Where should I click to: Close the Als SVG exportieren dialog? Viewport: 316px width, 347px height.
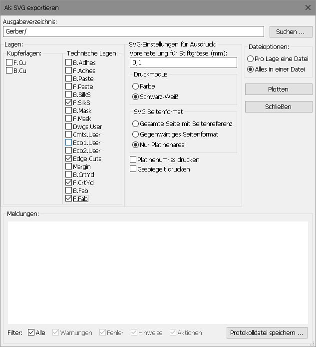(308, 7)
